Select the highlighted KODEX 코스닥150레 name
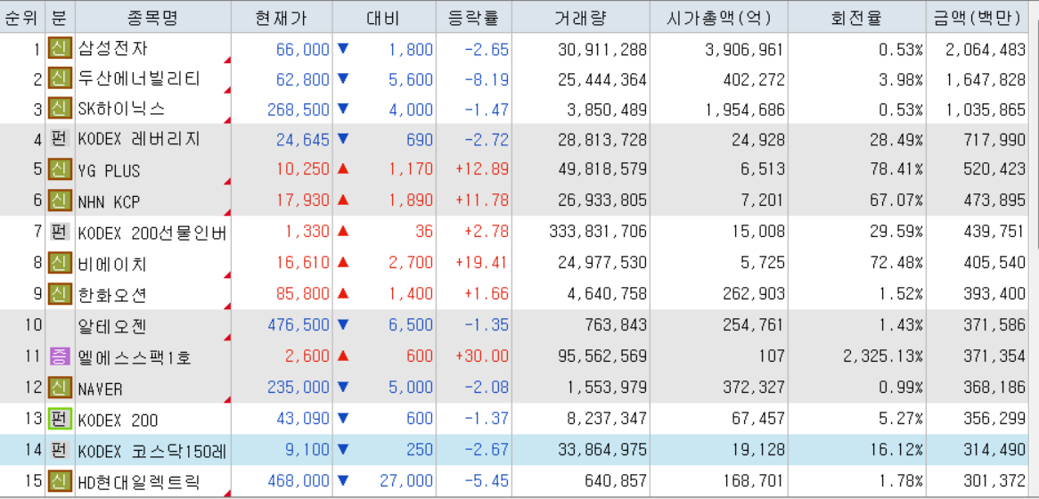The height and width of the screenshot is (499, 1039). point(153,451)
